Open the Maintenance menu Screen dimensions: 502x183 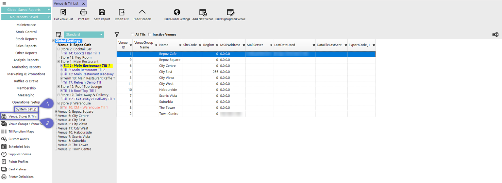(26, 25)
